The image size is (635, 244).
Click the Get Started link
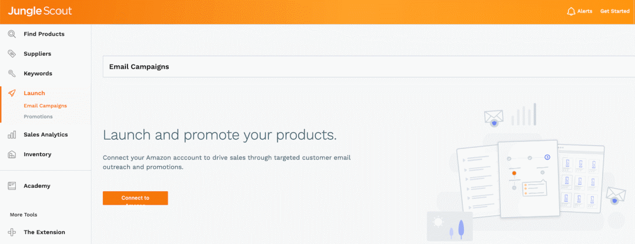tap(614, 11)
